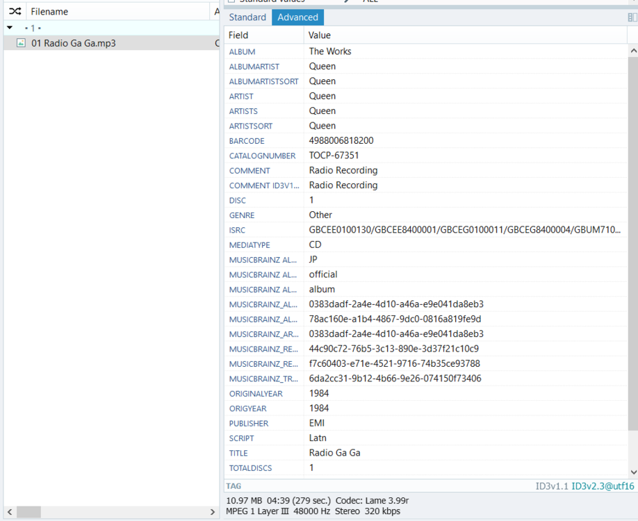The image size is (638, 521).
Task: Click the arrow icon between Standard values and ALL
Action: pos(345,2)
